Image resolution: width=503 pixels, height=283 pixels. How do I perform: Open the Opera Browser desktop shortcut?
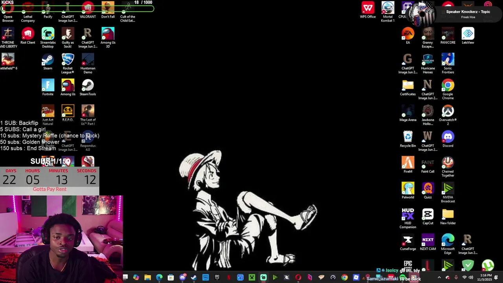(x=8, y=12)
